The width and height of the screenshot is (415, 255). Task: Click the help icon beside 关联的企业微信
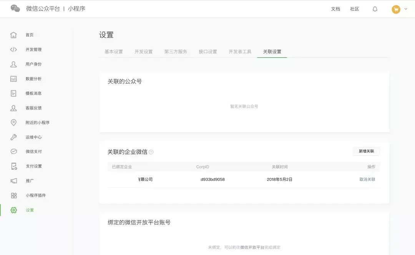pos(151,152)
